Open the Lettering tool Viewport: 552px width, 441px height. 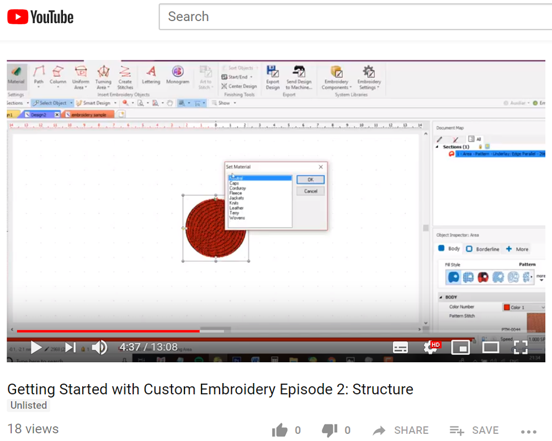coord(151,75)
